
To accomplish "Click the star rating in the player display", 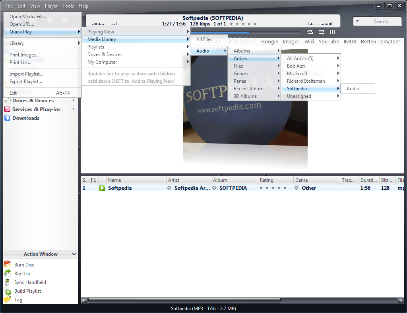I will [243, 24].
